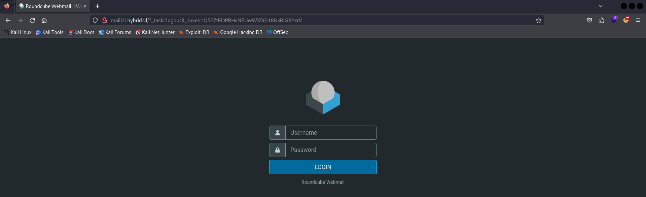The image size is (646, 197).
Task: Go to the browser home page
Action: tap(44, 21)
